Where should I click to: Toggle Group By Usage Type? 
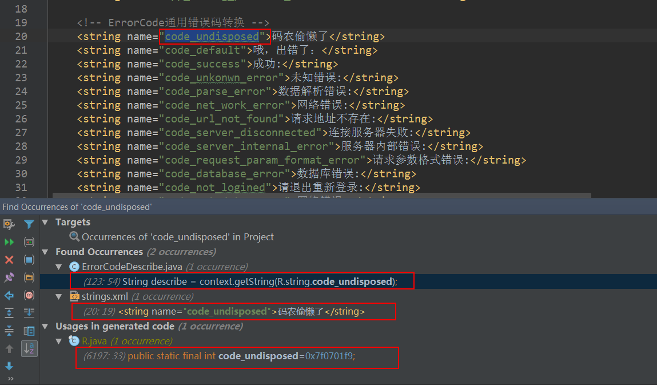coord(29,242)
